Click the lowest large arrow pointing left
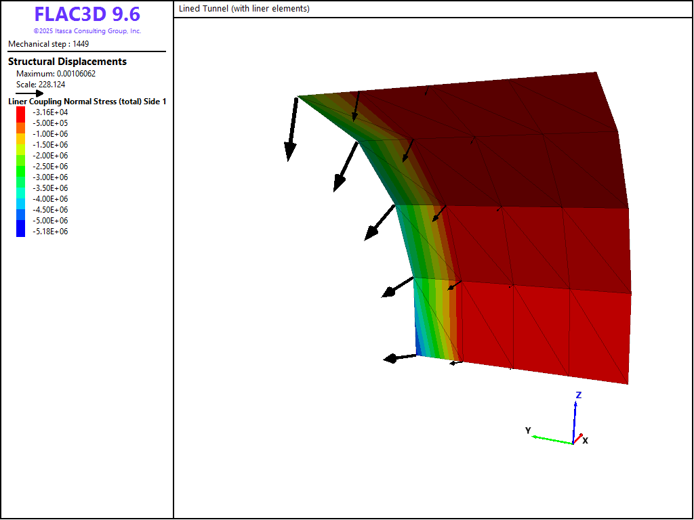This screenshot has width=694, height=520. pos(400,357)
